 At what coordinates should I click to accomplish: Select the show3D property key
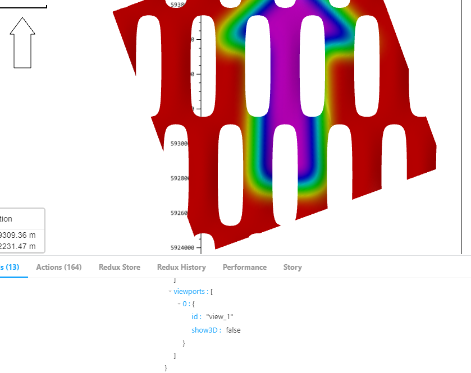tap(205, 330)
